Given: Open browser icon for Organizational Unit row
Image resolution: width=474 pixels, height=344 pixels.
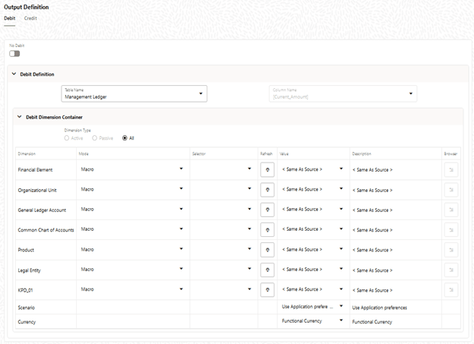Looking at the screenshot, I should 451,190.
